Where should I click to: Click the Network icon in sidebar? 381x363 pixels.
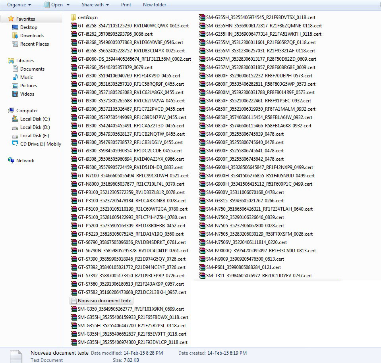pyautogui.click(x=11, y=160)
